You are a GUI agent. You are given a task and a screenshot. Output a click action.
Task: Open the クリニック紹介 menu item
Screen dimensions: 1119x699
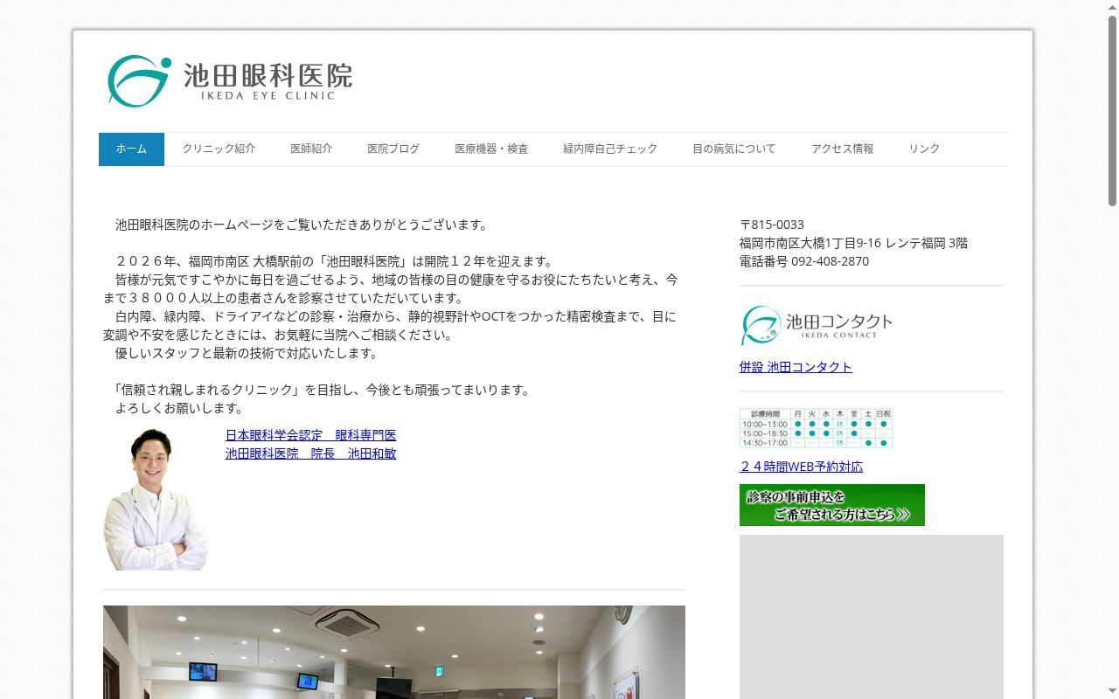(x=219, y=149)
